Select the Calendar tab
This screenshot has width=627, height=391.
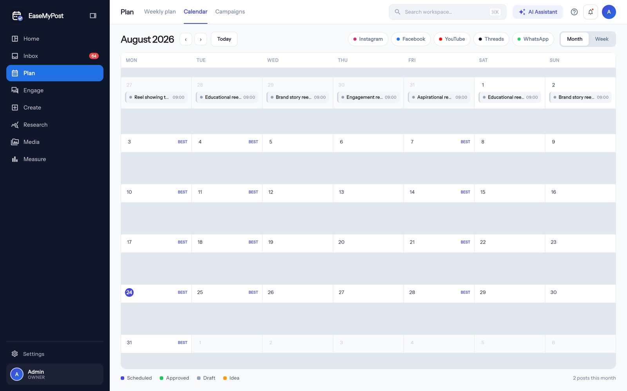(x=196, y=12)
